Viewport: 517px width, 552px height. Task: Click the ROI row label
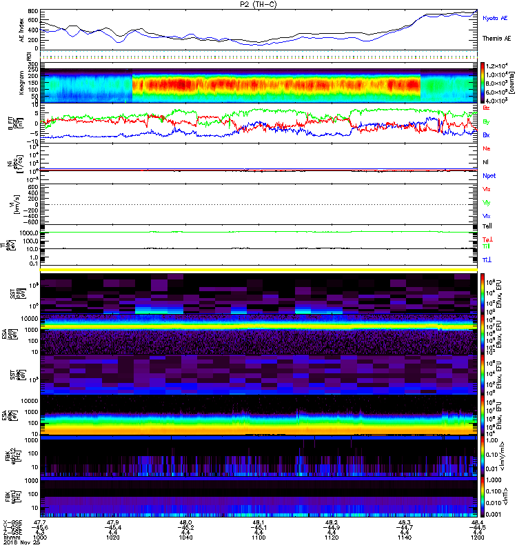[x=29, y=56]
